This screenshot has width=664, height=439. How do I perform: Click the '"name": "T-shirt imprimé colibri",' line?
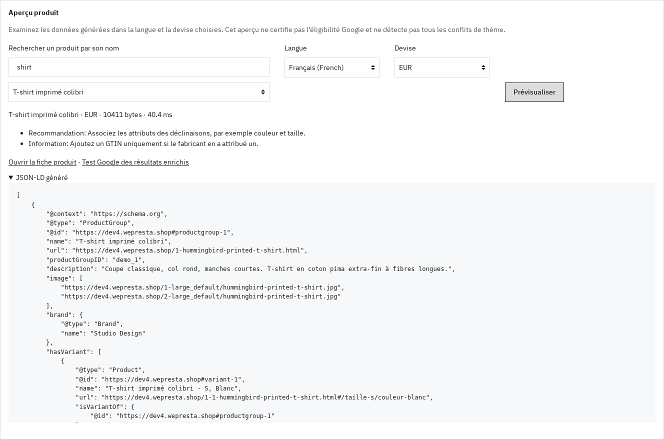(108, 241)
